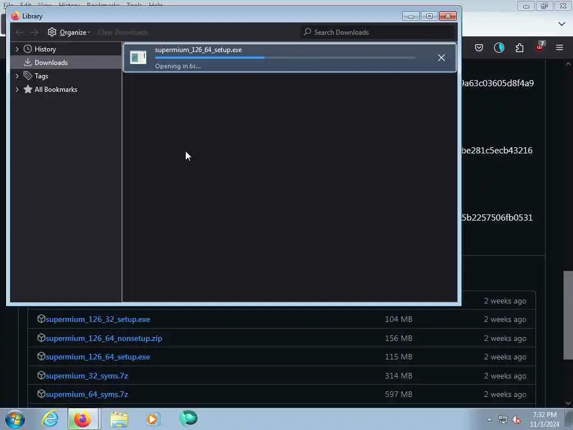Image resolution: width=573 pixels, height=430 pixels.
Task: Open the teal round taskbar application
Action: coord(189,418)
